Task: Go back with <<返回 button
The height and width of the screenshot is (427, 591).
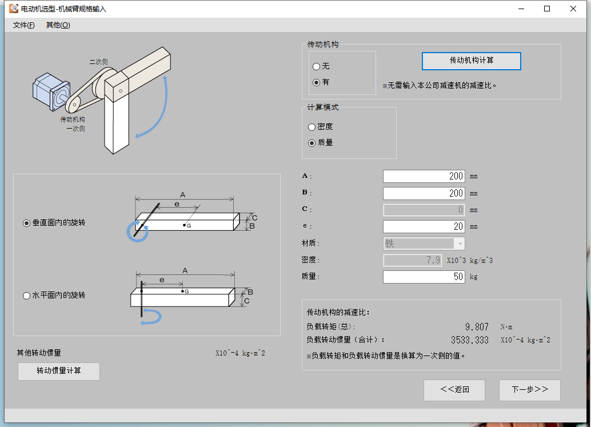Action: click(x=454, y=390)
